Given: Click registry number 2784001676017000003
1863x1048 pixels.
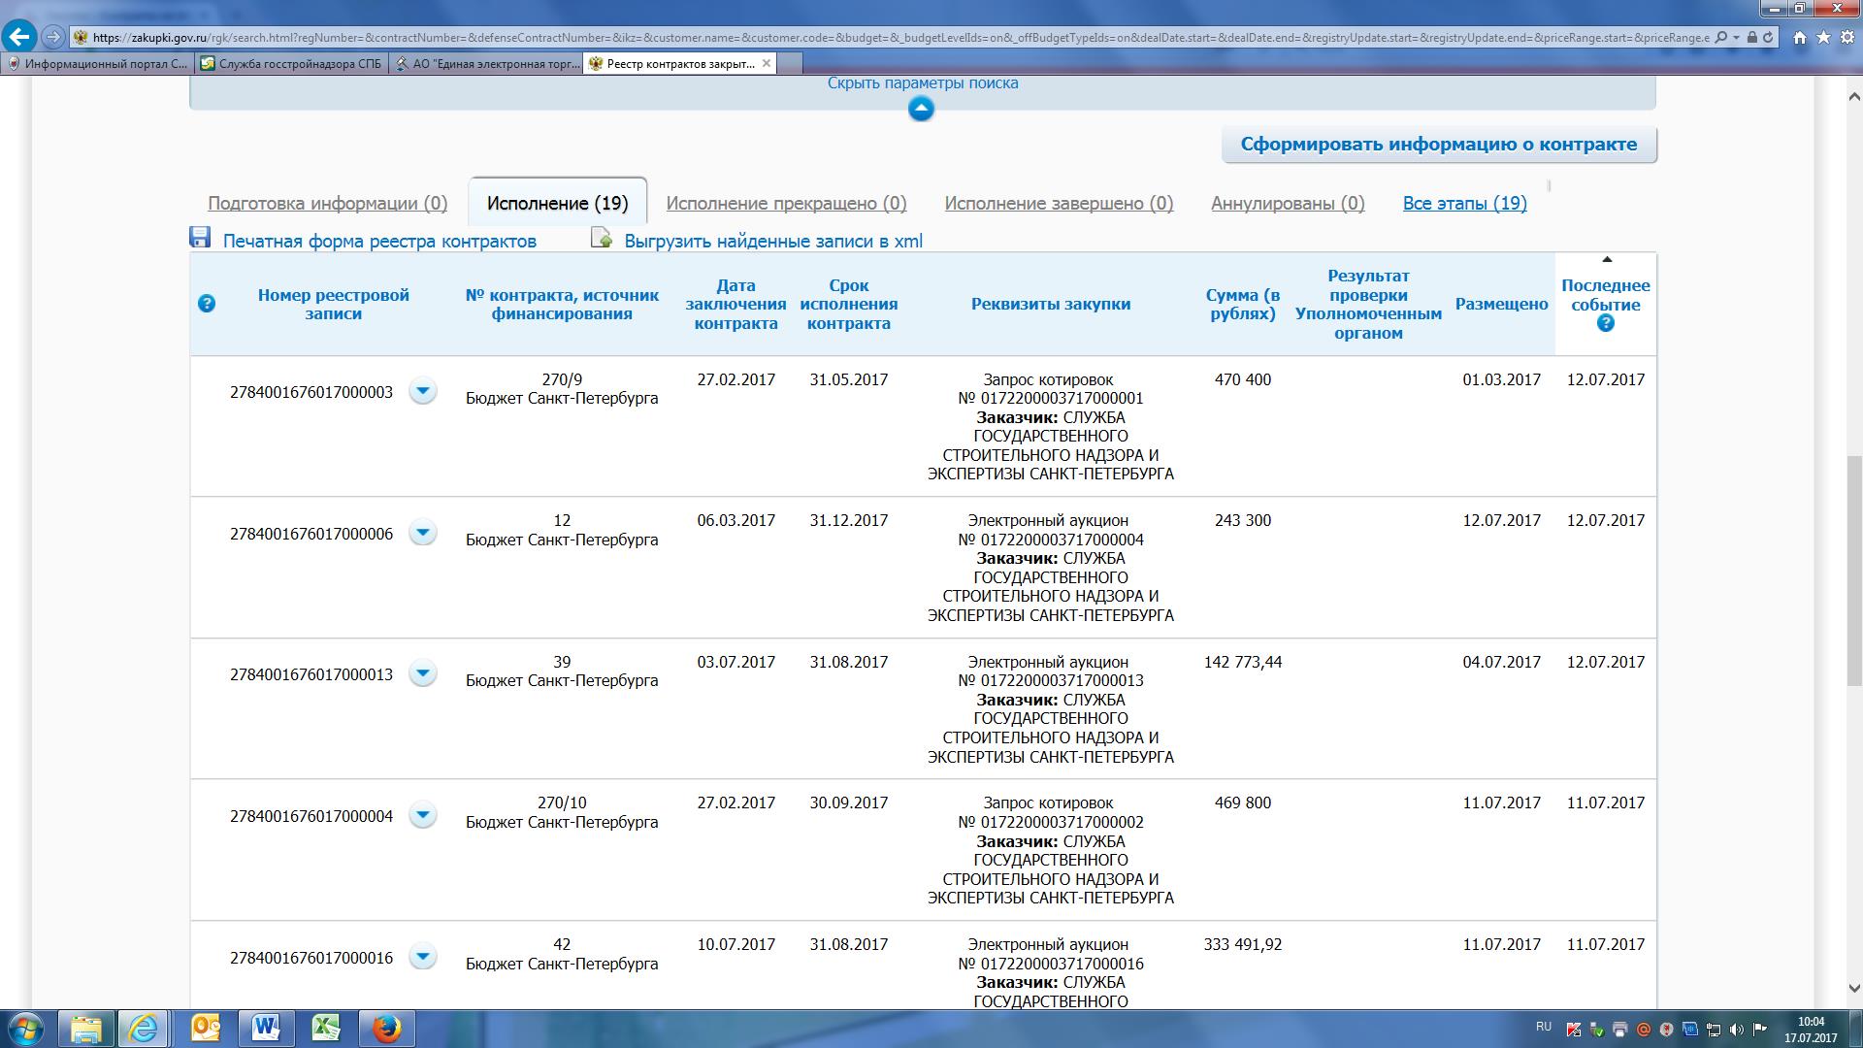Looking at the screenshot, I should [311, 393].
